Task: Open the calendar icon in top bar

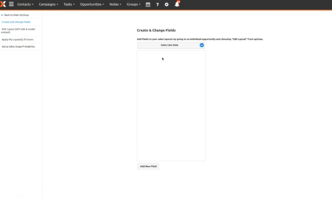Action: [x=148, y=5]
